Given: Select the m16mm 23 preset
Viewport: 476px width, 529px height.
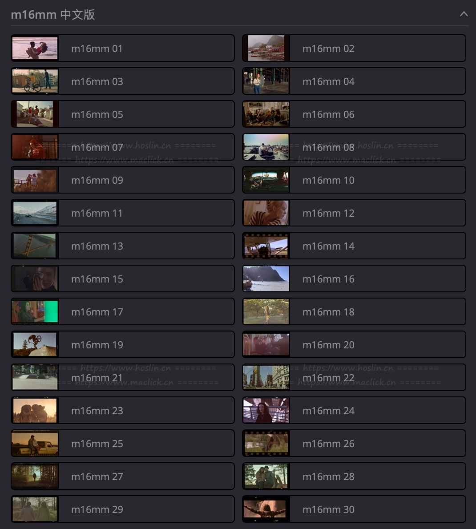Looking at the screenshot, I should [123, 410].
